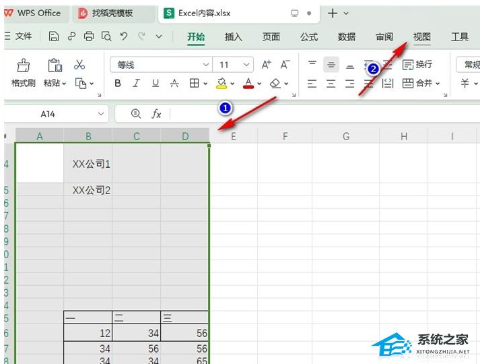This screenshot has height=364, width=480.
Task: Click the Copy icon
Action: 81,84
